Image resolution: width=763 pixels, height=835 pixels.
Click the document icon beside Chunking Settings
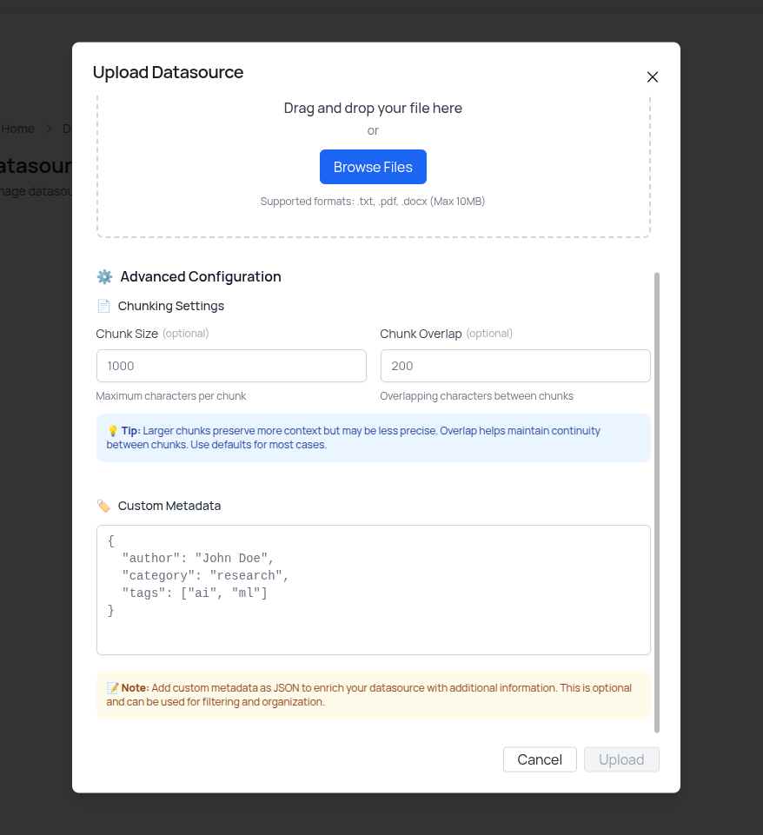[x=103, y=306]
